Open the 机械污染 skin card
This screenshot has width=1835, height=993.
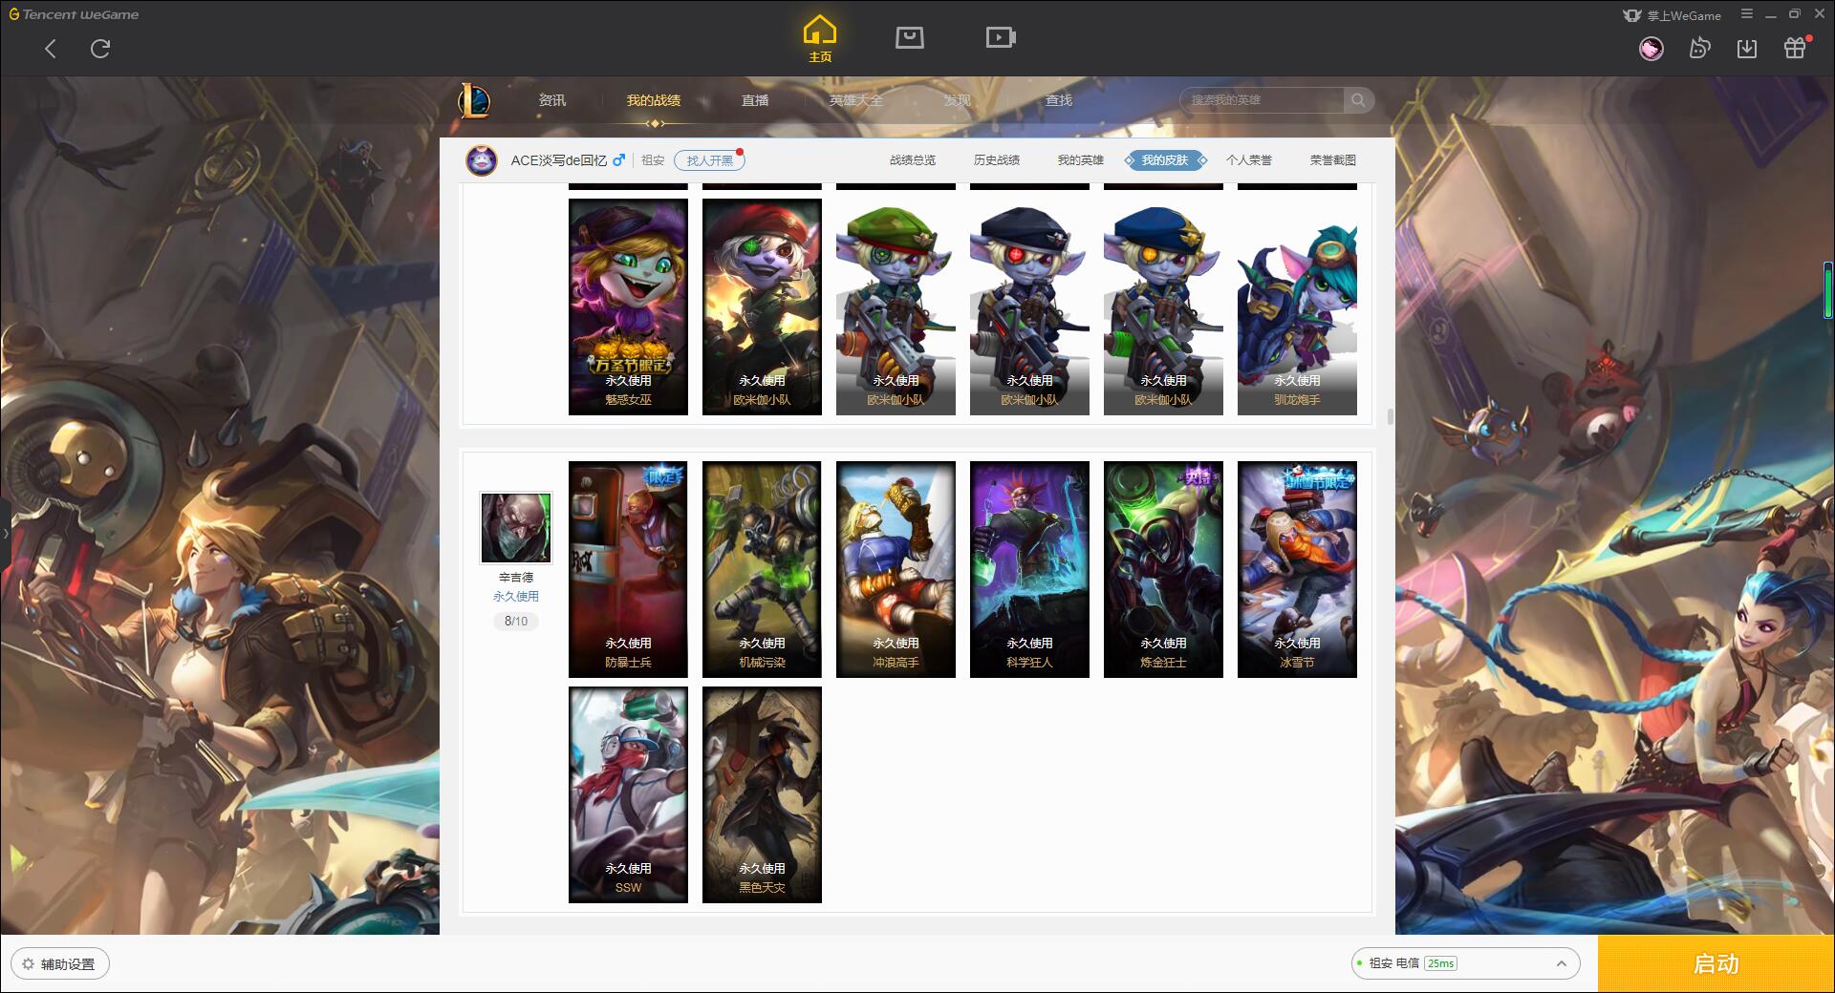(x=762, y=569)
